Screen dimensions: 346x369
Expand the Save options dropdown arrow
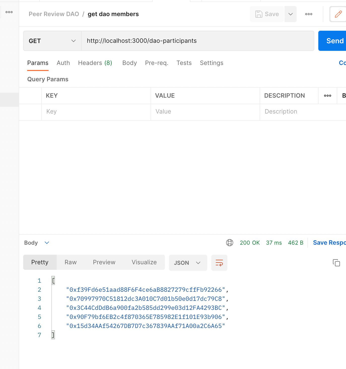point(291,14)
